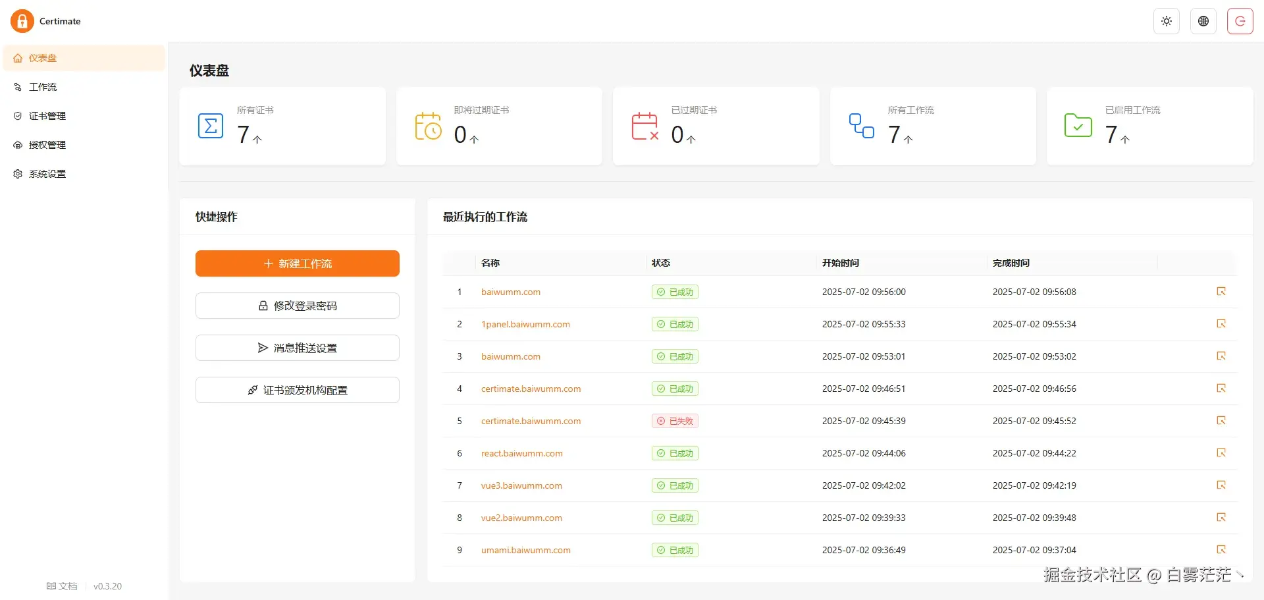Click the 所有证书 count 7
The width and height of the screenshot is (1264, 600).
coord(244,134)
